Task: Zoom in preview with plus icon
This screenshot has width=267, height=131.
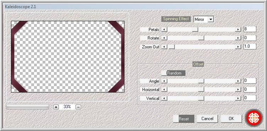Action: coord(56,107)
